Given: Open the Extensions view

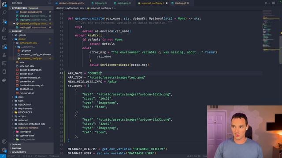Looking at the screenshot, I should coord(4,47).
